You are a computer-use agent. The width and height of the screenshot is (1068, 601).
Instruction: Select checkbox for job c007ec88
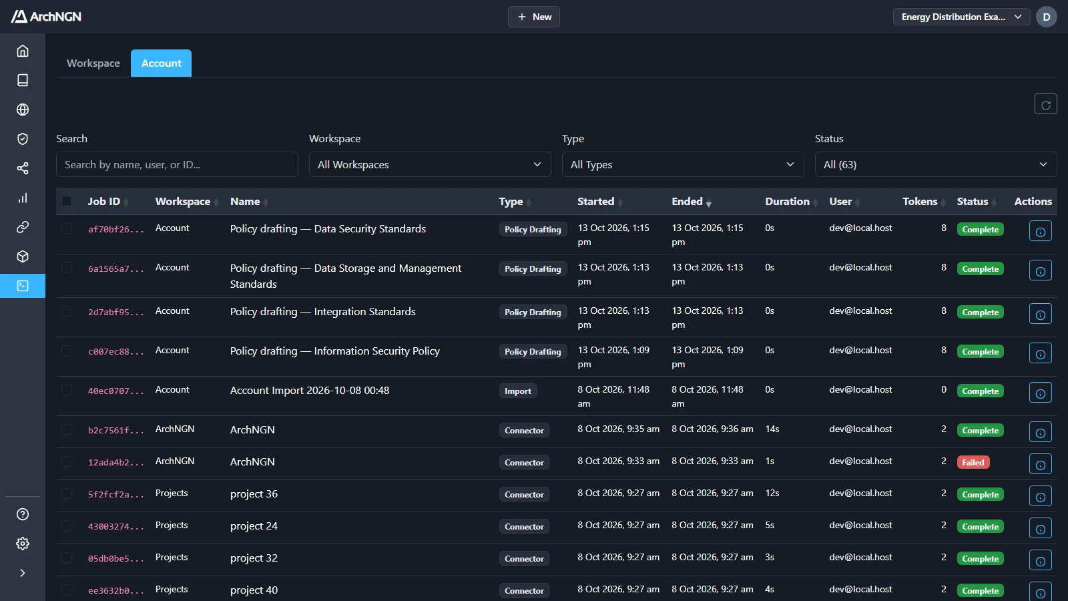tap(67, 351)
